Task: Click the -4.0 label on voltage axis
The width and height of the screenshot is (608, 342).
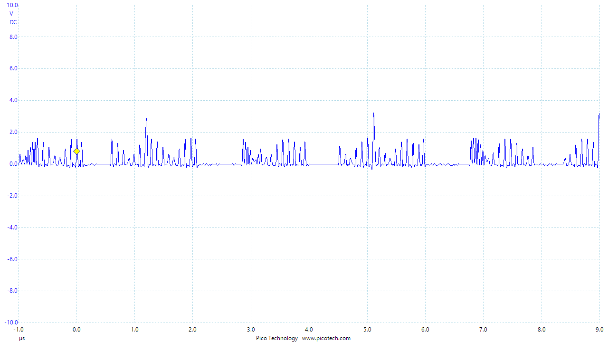Action: click(12, 228)
